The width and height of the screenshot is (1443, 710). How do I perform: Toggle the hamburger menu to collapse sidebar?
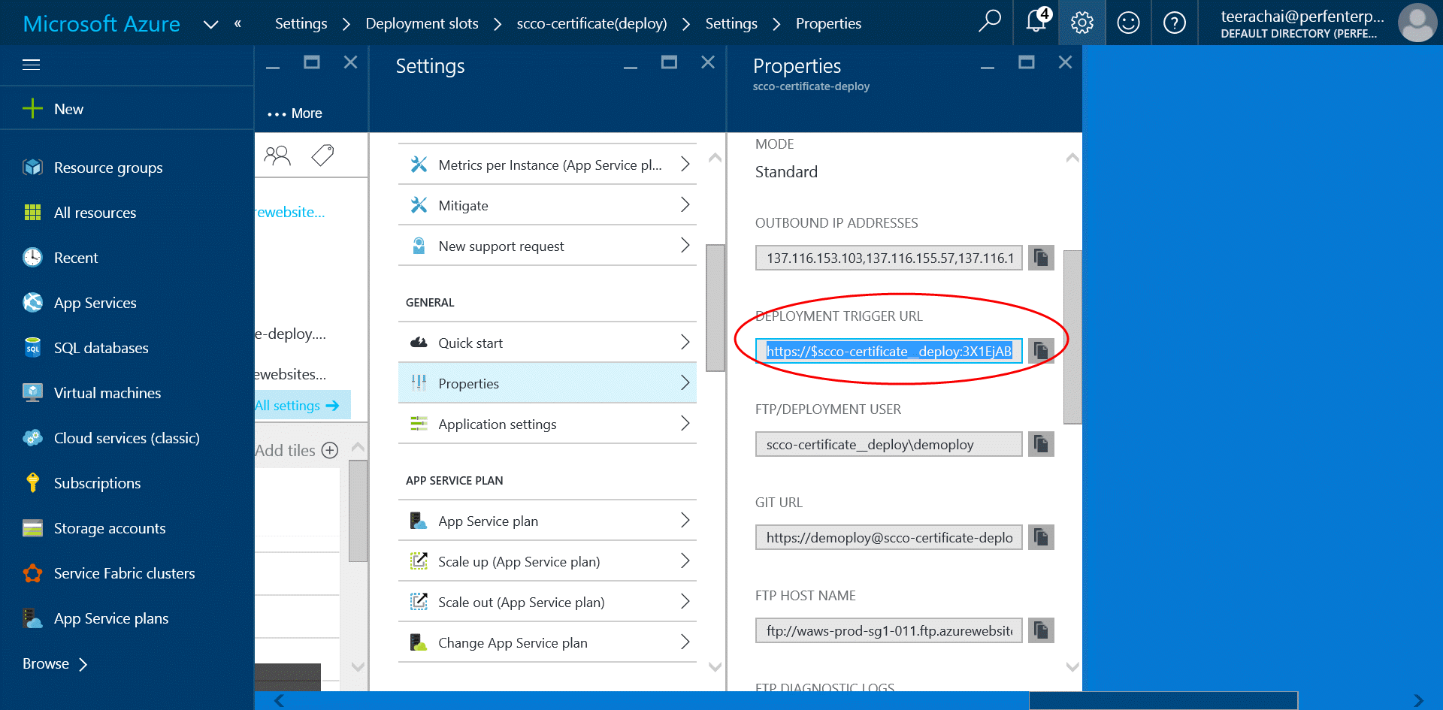pos(32,65)
